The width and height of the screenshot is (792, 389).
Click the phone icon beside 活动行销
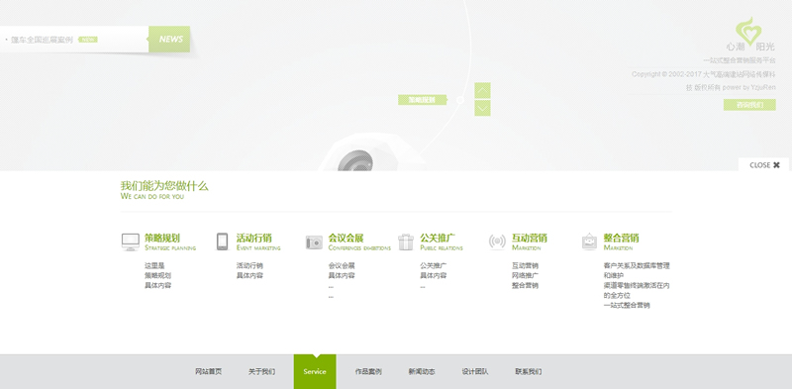pos(222,242)
